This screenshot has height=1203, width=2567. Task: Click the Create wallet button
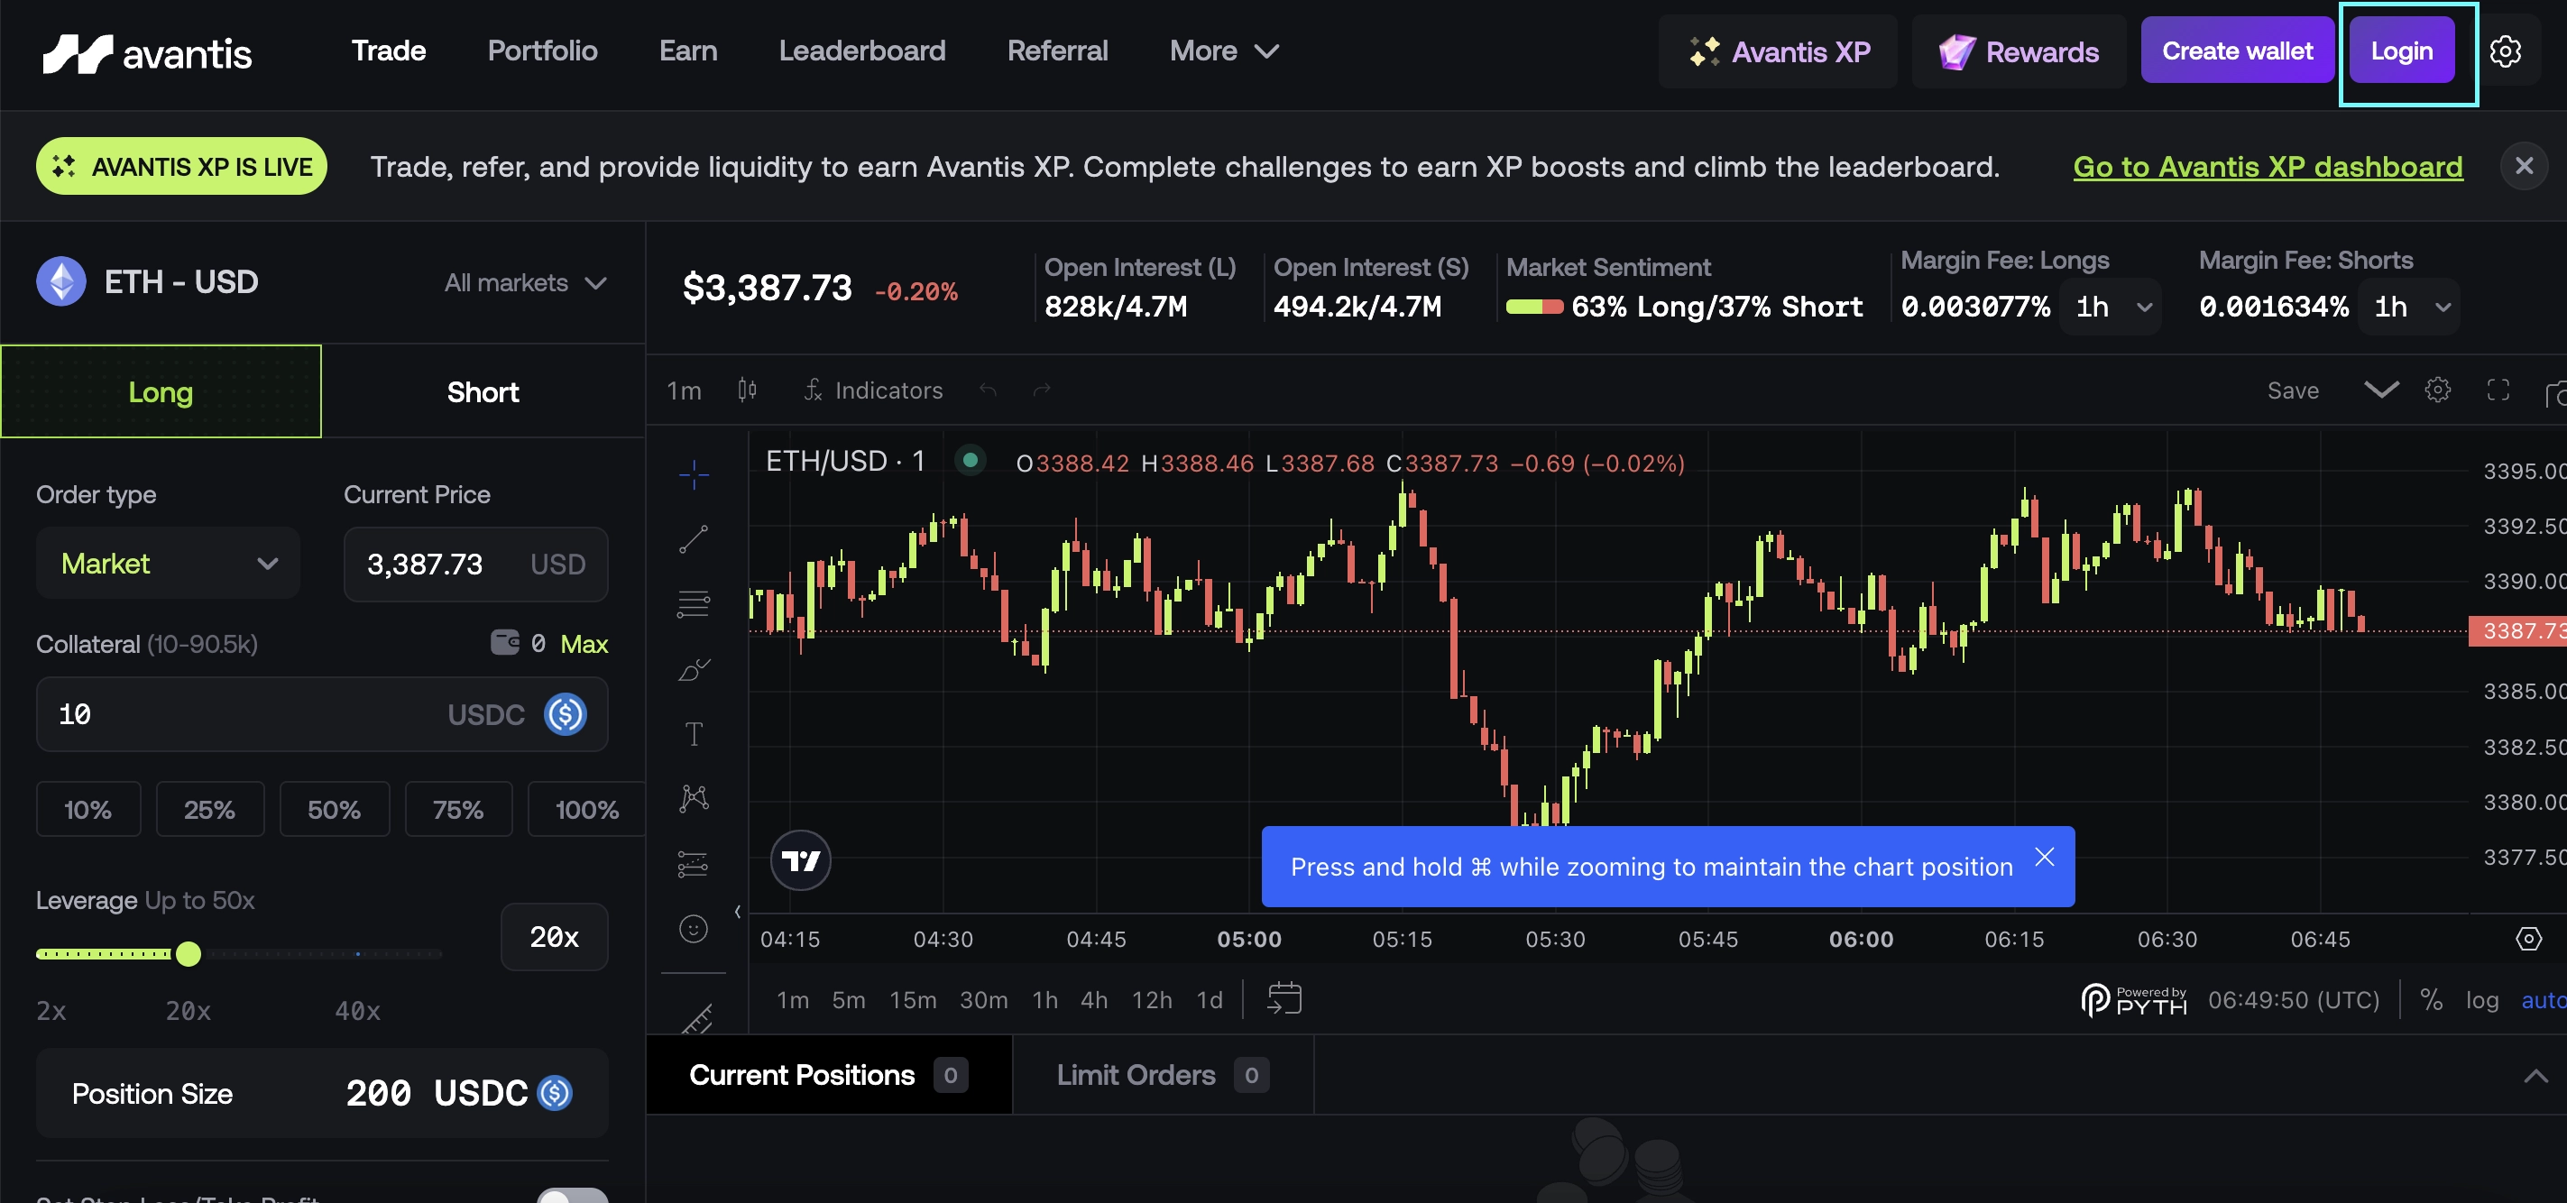click(2236, 51)
